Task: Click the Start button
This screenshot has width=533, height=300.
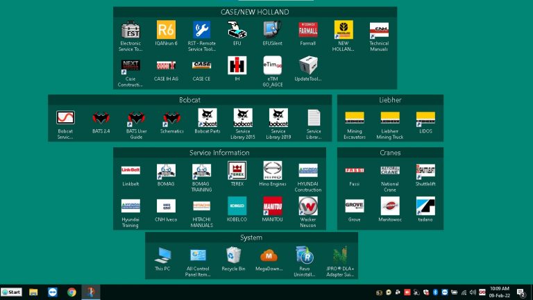Action: click(12, 292)
